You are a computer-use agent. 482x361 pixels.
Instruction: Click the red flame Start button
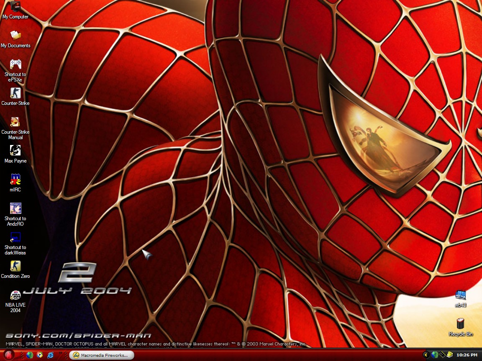point(9,355)
